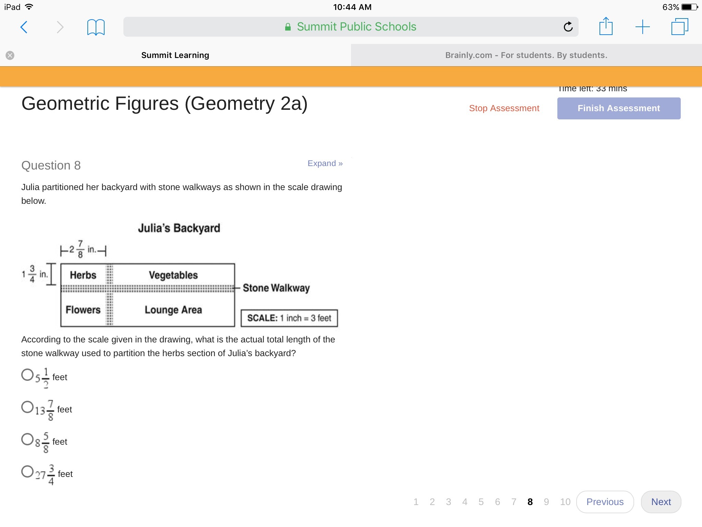
Task: Tap the Safari forward arrow
Action: coord(60,27)
